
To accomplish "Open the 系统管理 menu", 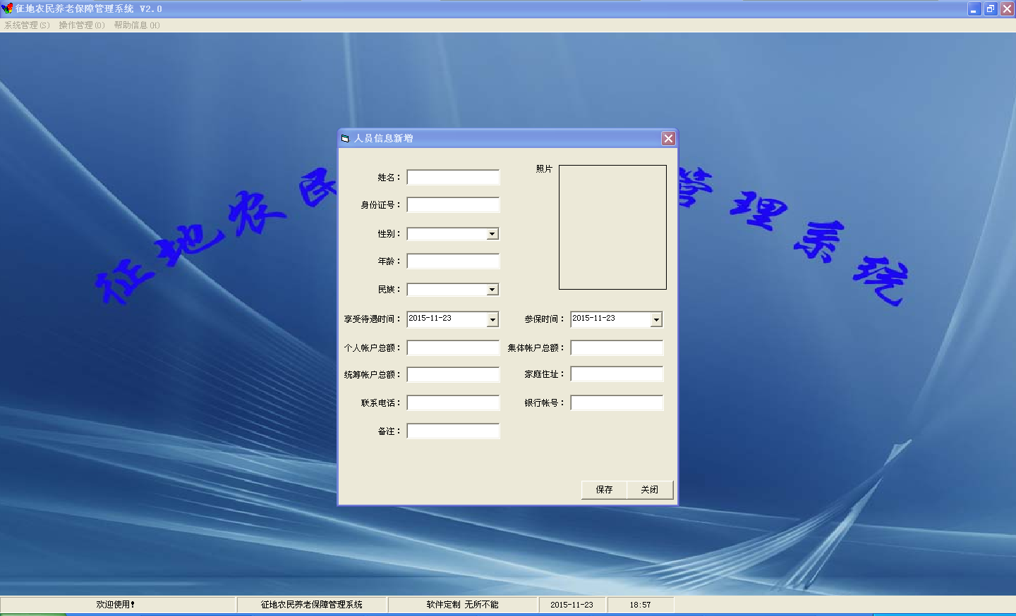I will point(27,25).
